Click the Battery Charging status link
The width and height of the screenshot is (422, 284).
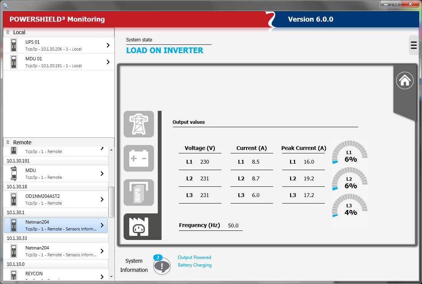click(195, 265)
